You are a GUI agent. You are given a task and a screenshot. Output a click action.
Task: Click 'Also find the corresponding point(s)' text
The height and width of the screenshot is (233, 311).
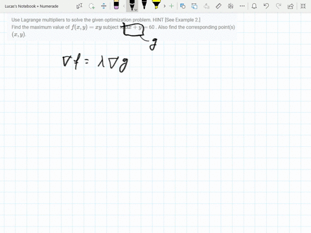(196, 27)
